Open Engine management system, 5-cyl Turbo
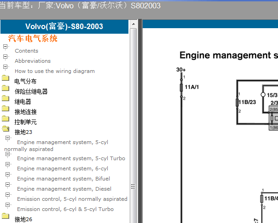 tap(71, 158)
